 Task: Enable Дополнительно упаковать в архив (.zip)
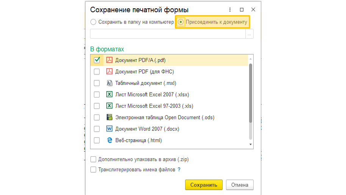pyautogui.click(x=94, y=159)
